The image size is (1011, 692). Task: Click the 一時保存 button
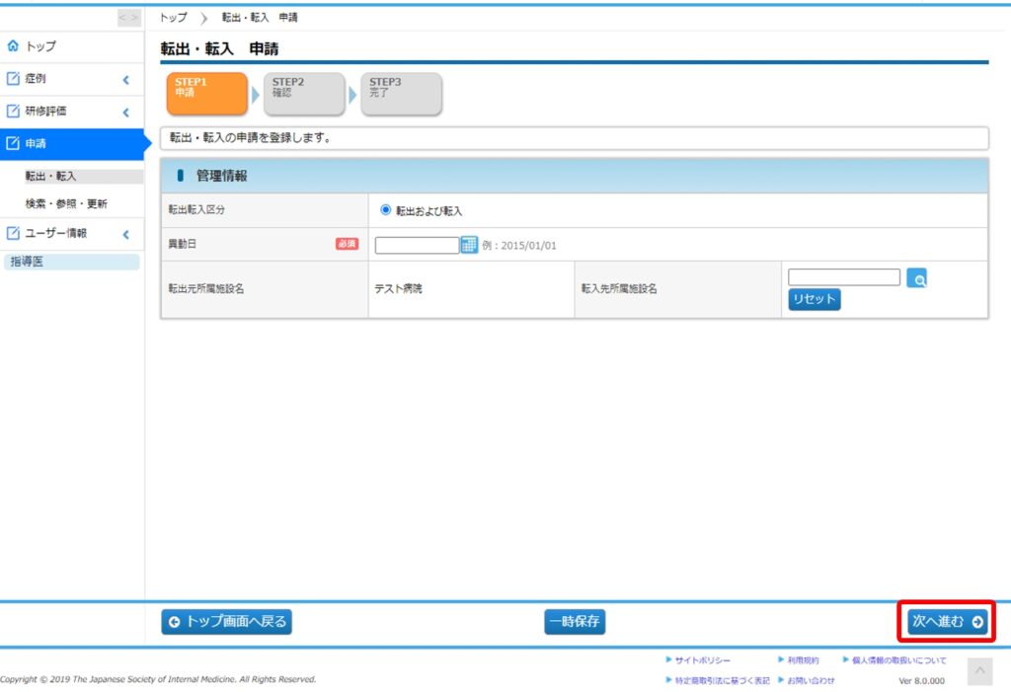pyautogui.click(x=575, y=622)
